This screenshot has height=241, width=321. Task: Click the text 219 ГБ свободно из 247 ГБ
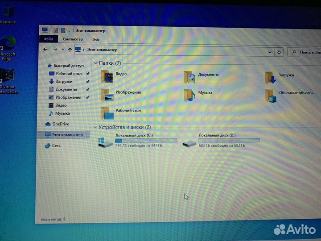point(139,145)
